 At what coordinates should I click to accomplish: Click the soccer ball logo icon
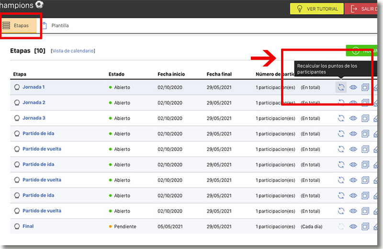tap(39, 5)
